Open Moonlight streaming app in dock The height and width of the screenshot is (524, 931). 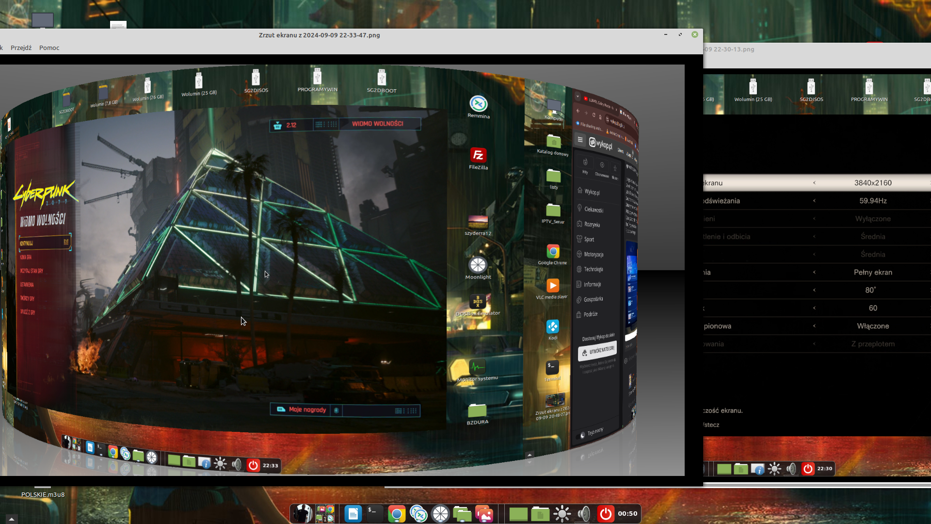440,513
